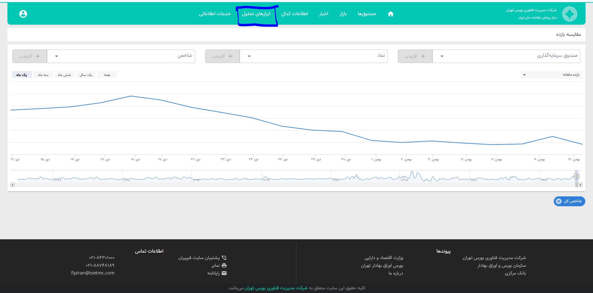The image size is (593, 293).
Task: Click the phone icon next to پشتیبان سایت فیپیران
Action: coord(224,257)
